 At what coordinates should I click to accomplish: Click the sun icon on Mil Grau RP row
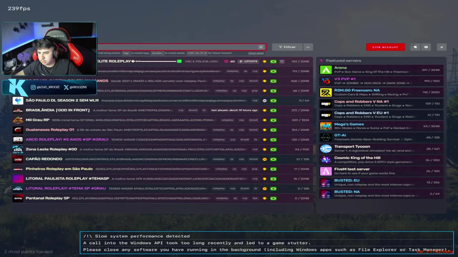click(265, 120)
